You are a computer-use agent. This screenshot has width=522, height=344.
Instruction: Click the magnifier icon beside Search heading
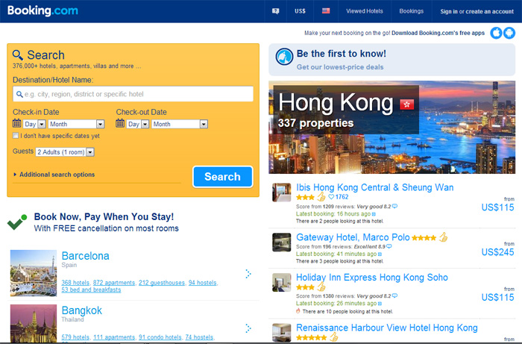18,55
